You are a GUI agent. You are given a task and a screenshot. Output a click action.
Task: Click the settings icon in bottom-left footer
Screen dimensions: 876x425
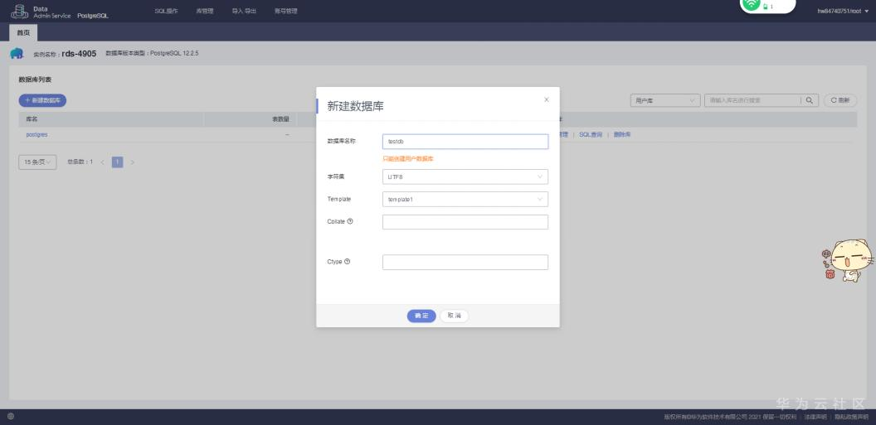pos(11,416)
